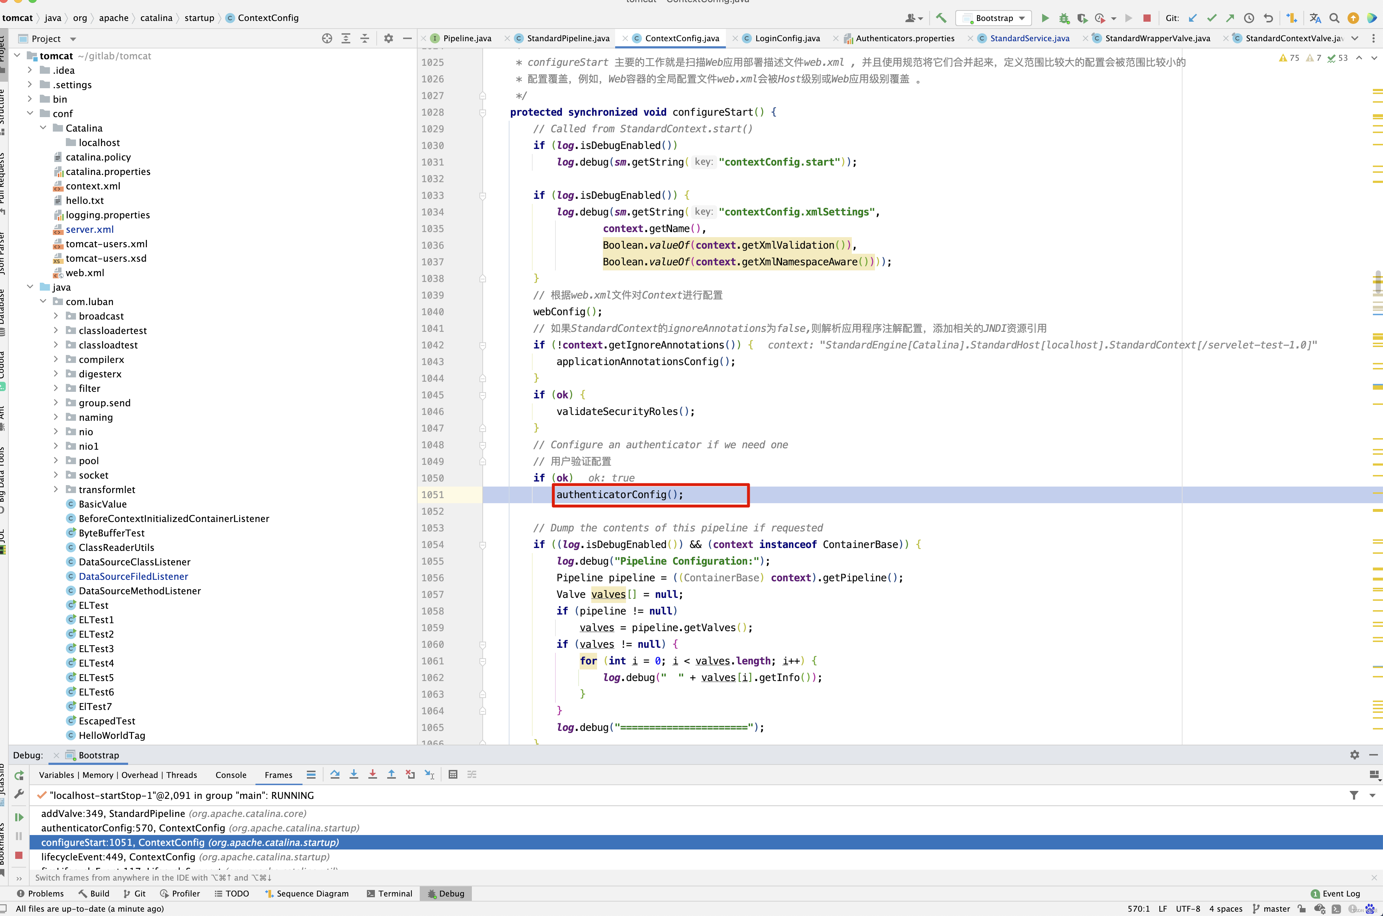The image size is (1383, 916).
Task: Switch to StandardPipeline.java tab
Action: point(567,39)
